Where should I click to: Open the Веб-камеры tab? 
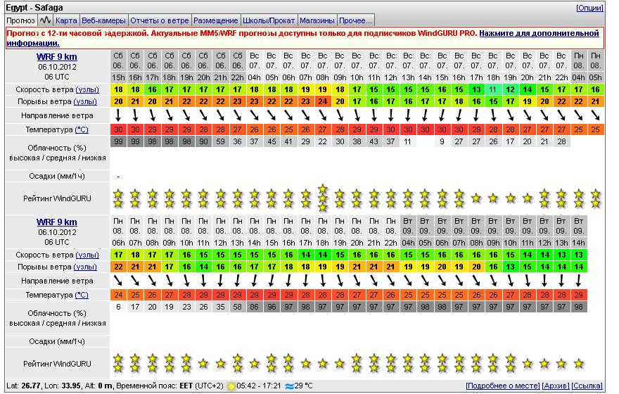(x=103, y=20)
